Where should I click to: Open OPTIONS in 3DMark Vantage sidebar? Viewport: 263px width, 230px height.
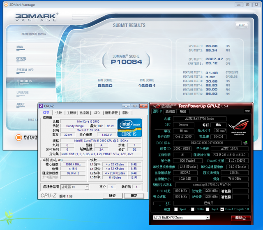21,58
